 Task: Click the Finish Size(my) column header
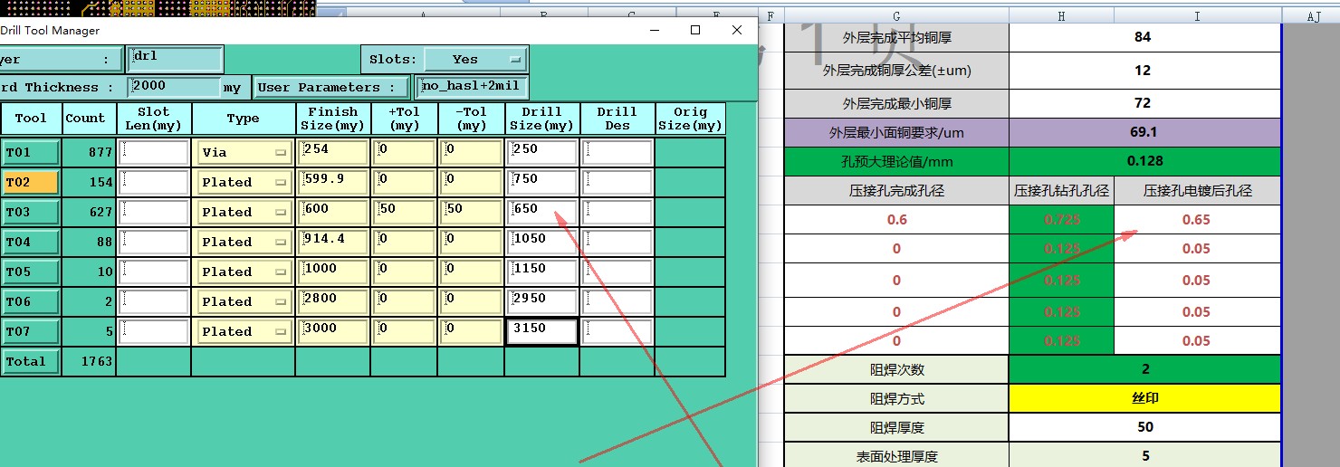tap(333, 119)
